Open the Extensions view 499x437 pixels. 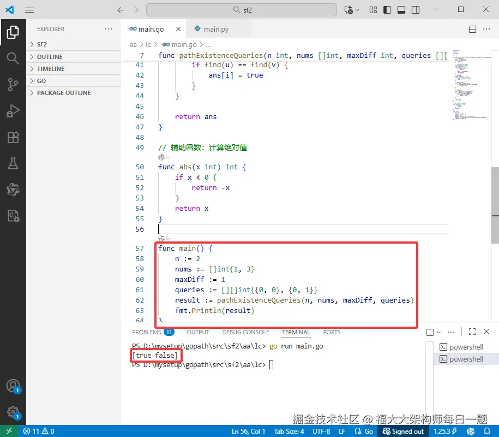point(13,137)
